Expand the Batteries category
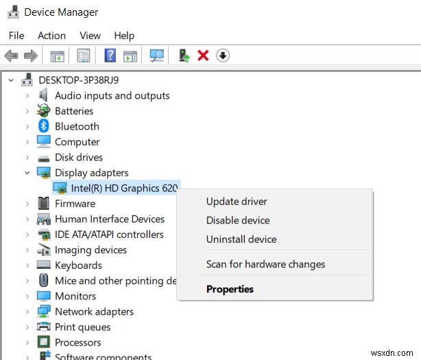 pos(27,111)
